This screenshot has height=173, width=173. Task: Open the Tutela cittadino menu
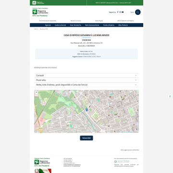click(109, 25)
